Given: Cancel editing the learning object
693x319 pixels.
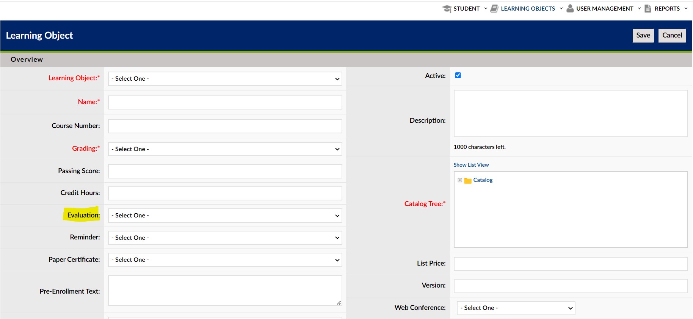Looking at the screenshot, I should pyautogui.click(x=672, y=35).
